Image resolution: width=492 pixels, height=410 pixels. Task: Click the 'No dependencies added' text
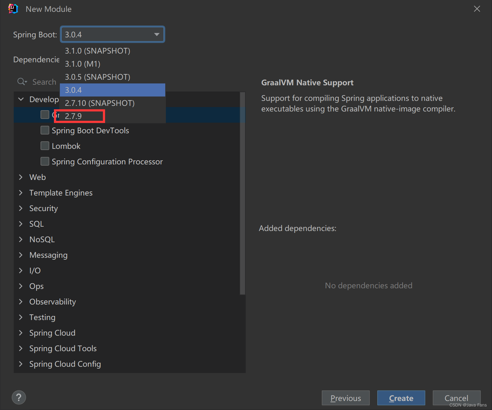[x=369, y=285]
